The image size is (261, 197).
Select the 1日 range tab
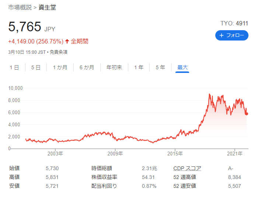[x=14, y=67]
